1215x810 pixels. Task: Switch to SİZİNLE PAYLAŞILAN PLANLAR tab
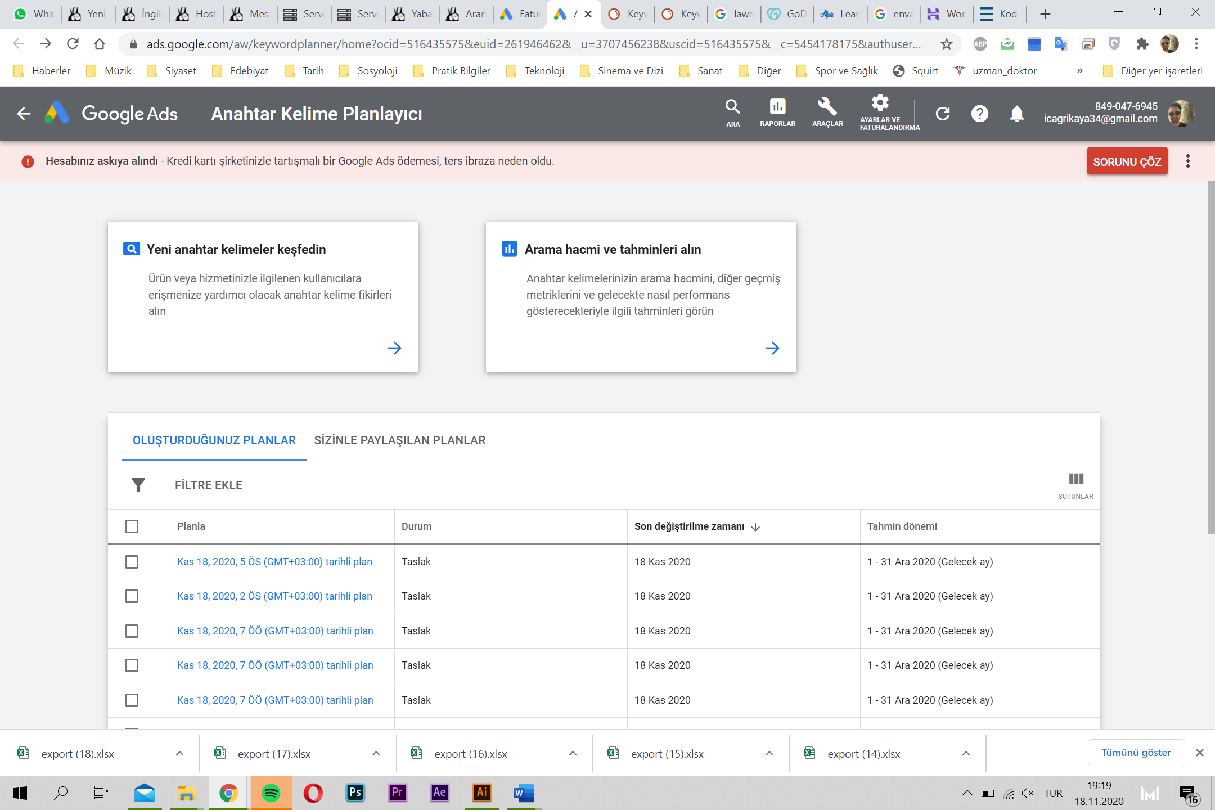point(400,440)
